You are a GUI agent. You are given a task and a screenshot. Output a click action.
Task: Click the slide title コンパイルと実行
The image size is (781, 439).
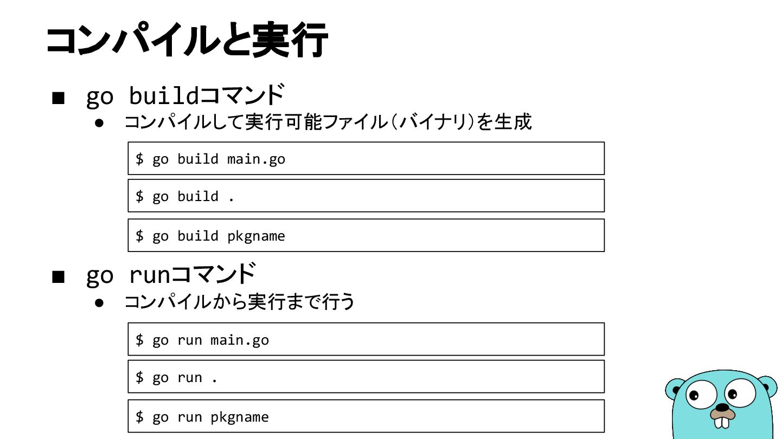tap(187, 41)
